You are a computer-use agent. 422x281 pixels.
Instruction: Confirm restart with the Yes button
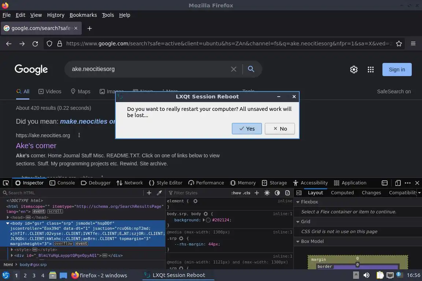click(247, 128)
